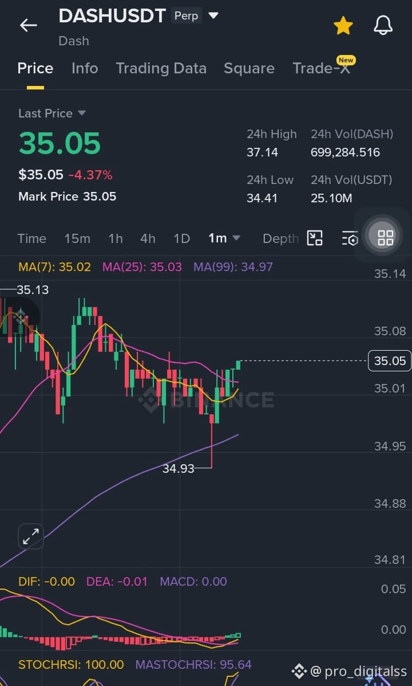Click the 24h Low value 34.41
The image size is (412, 686).
coord(262,198)
